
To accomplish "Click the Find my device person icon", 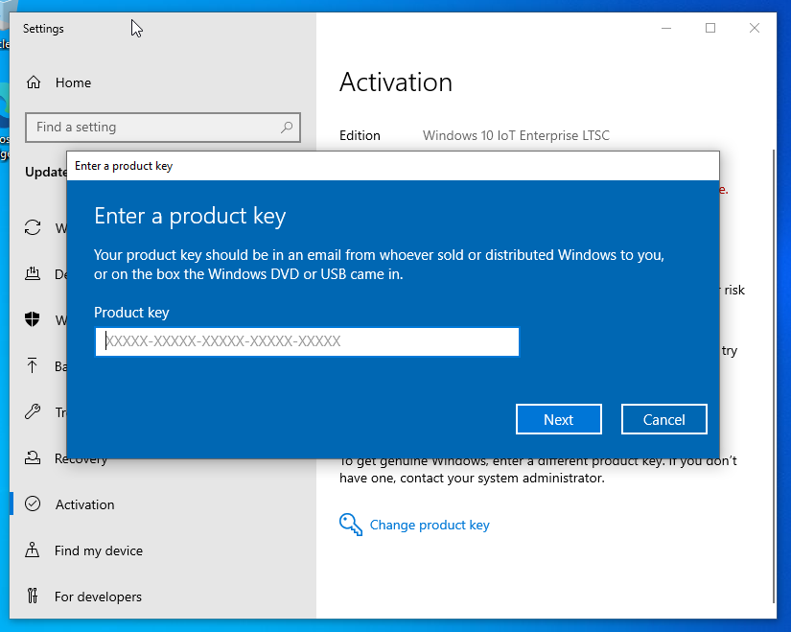I will [x=34, y=550].
